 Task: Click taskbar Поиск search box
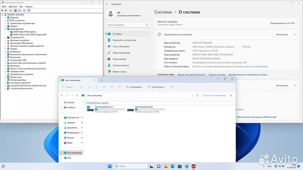(x=130, y=166)
